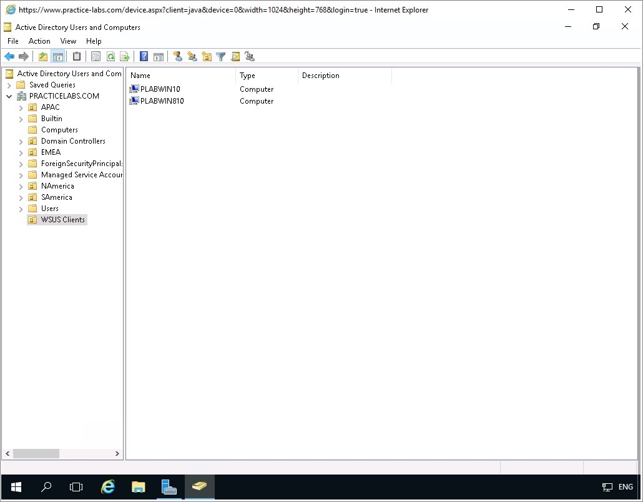Open the Windows Start menu
This screenshot has height=502, width=643.
pyautogui.click(x=16, y=487)
